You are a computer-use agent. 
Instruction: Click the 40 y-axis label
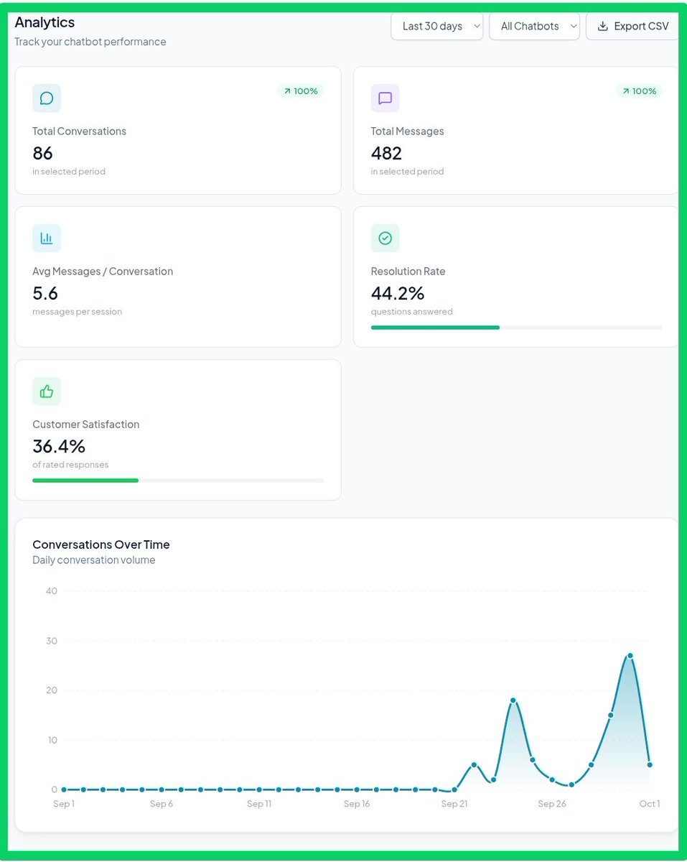(52, 591)
